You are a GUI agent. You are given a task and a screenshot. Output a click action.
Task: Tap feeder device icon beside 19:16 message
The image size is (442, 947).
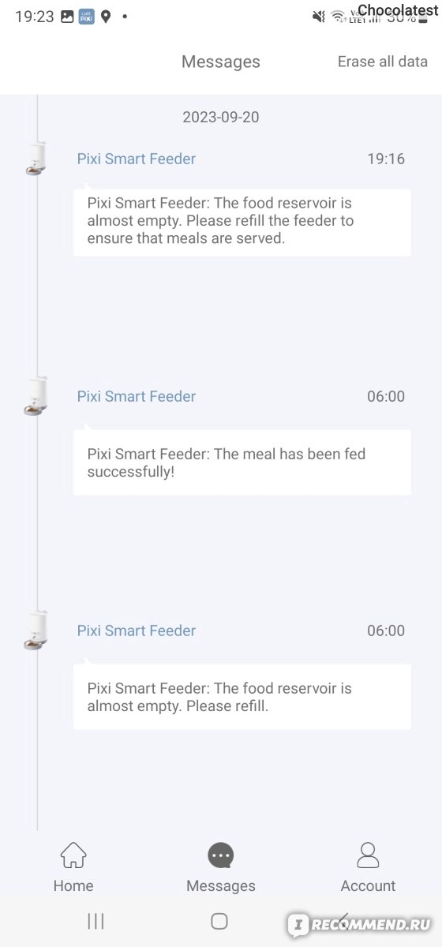[x=36, y=158]
